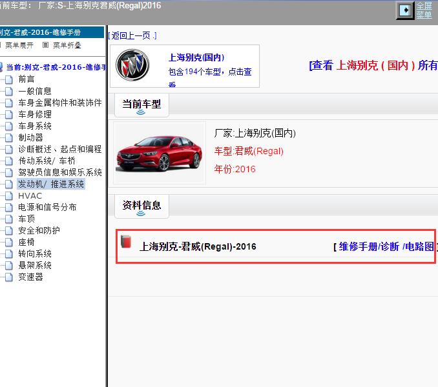Viewport: 438px width, 387px height.
Task: Open 维修手册/诊断/电路图 link
Action: (386, 246)
